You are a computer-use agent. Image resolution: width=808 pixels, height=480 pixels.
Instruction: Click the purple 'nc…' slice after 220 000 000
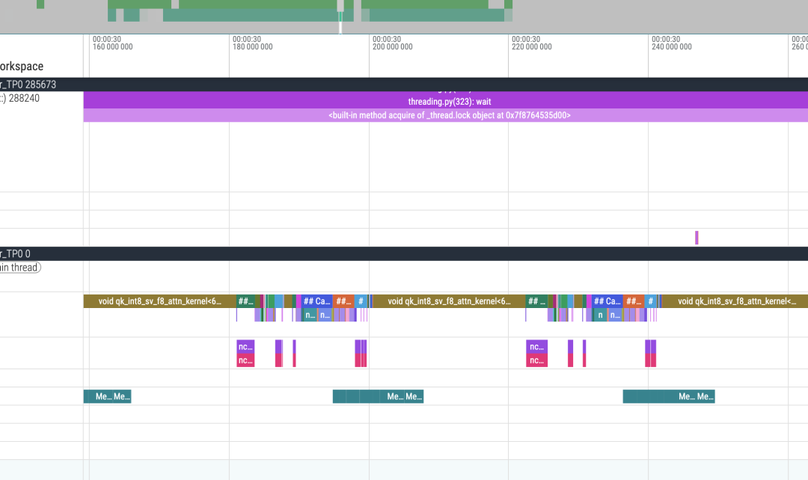(536, 346)
